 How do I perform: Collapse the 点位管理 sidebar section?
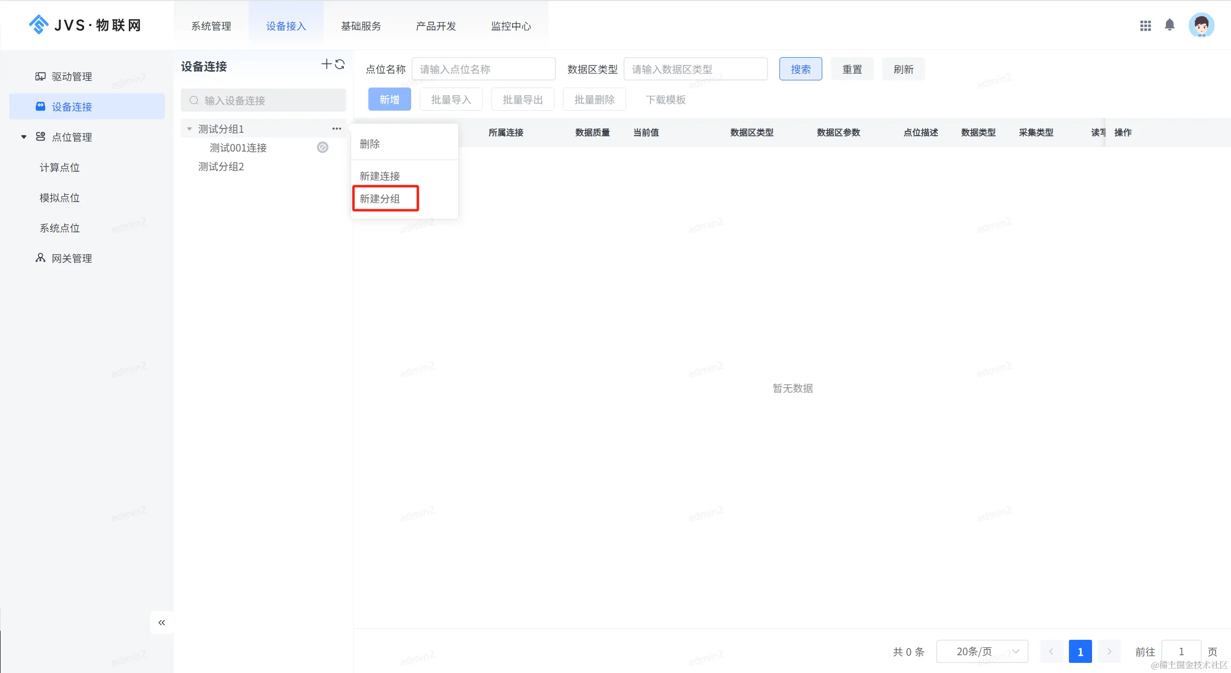[24, 137]
